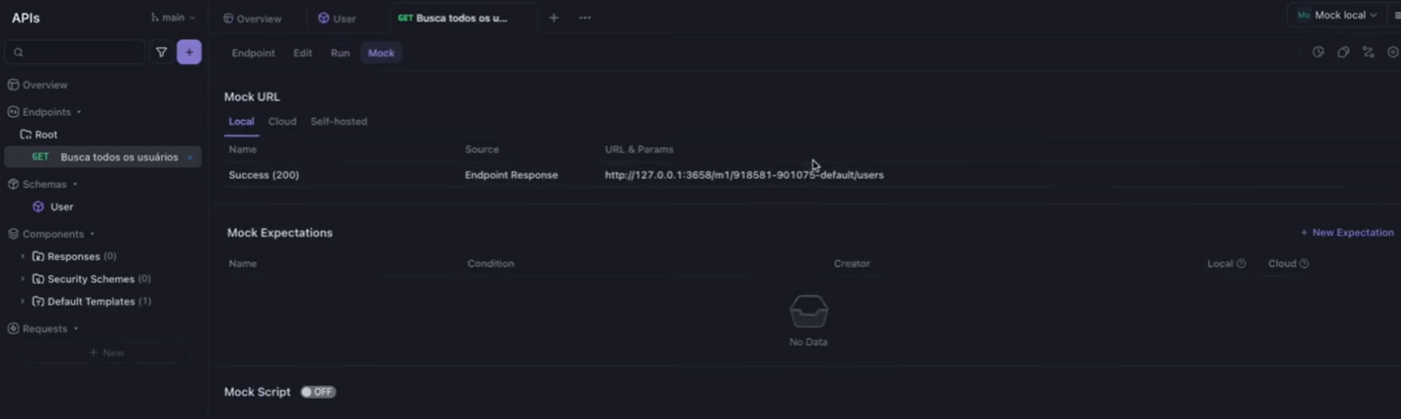The width and height of the screenshot is (1401, 419).
Task: Click the sidebar search input field
Action: pyautogui.click(x=78, y=53)
